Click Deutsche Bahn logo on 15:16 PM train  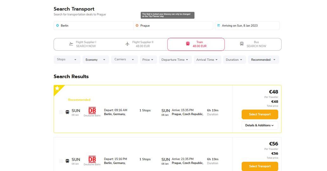coord(92,159)
